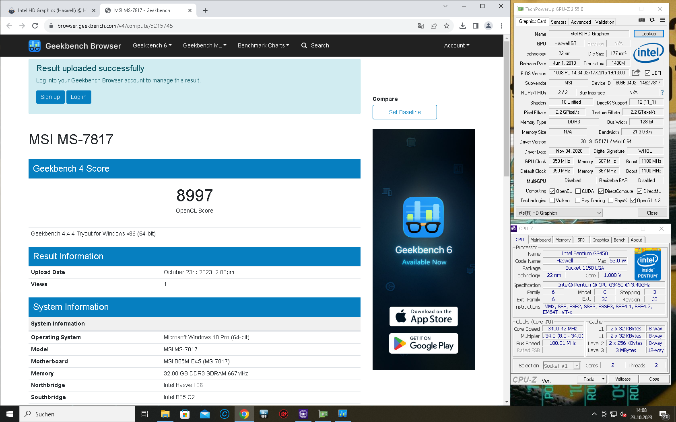This screenshot has height=422, width=676.
Task: Open the Geekbench 6 dropdown menu
Action: [x=152, y=45]
